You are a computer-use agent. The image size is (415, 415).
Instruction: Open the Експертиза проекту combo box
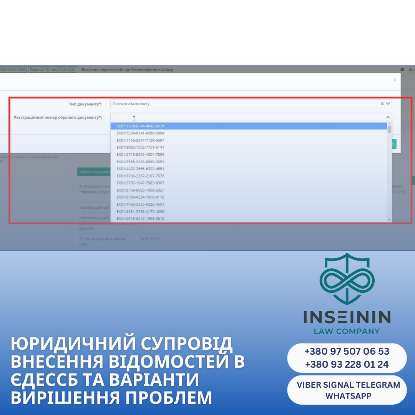tap(251, 104)
